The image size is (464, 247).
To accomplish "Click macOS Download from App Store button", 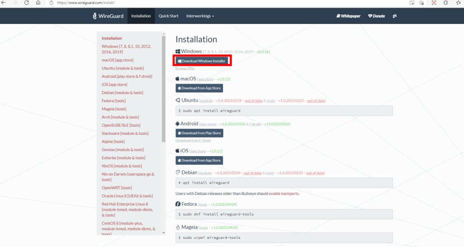I will point(199,88).
